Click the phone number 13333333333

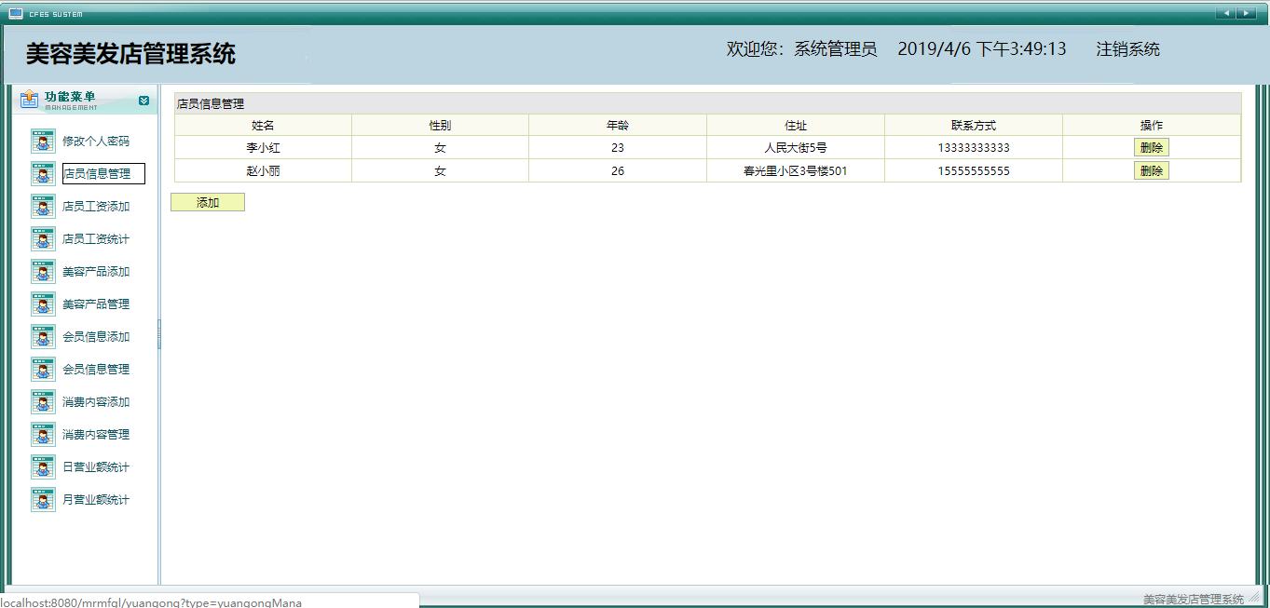click(x=974, y=148)
